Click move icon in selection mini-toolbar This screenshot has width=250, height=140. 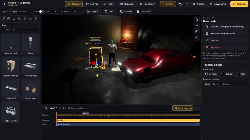point(87,44)
